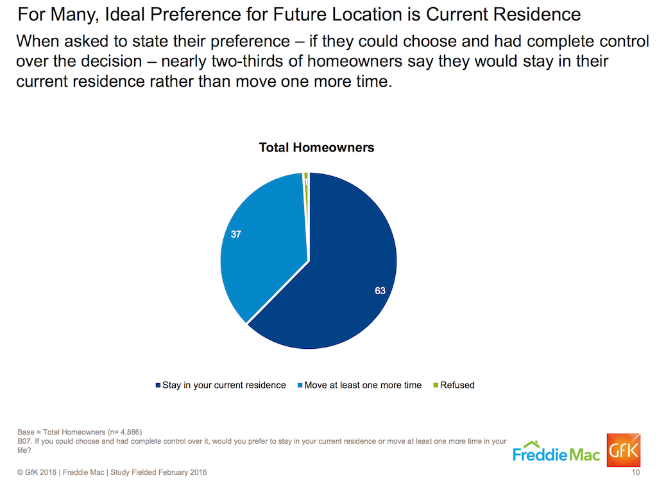Click the 'Base = Total Homeowners' footnote
The image size is (657, 485).
[x=84, y=432]
